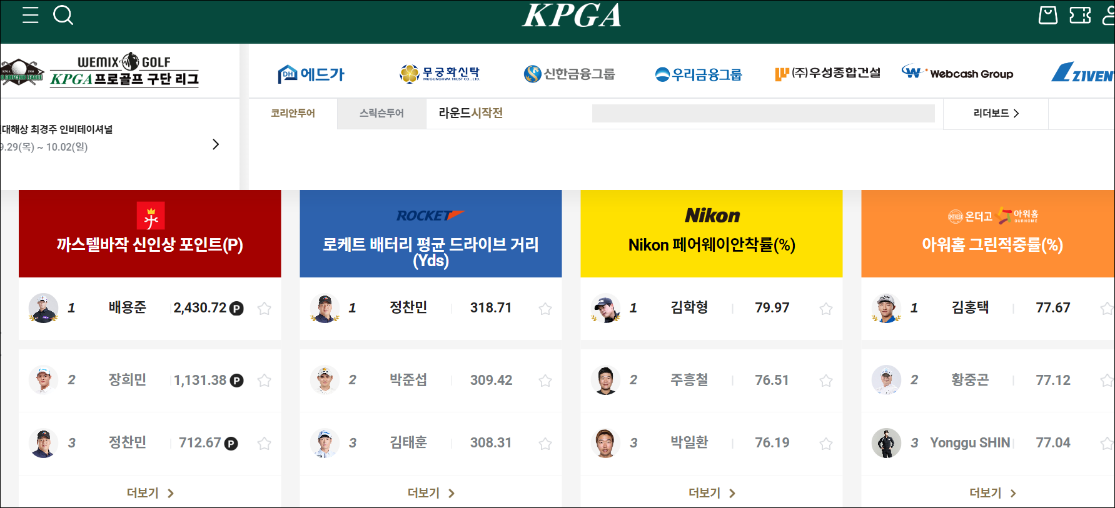Open 김홍택 player photo
The image size is (1115, 508).
tap(886, 308)
